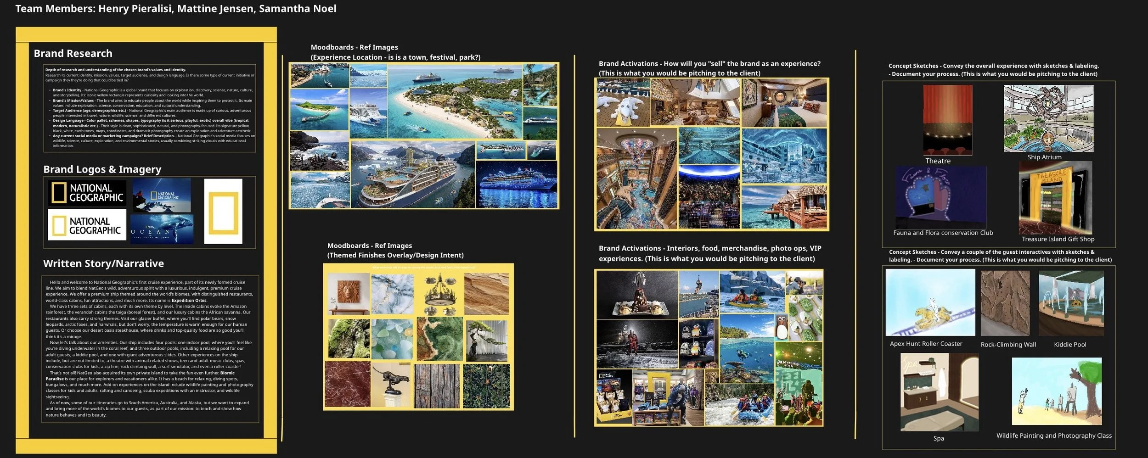Select the weathered wood planks texture
The width and height of the screenshot is (1148, 458).
pos(437,386)
